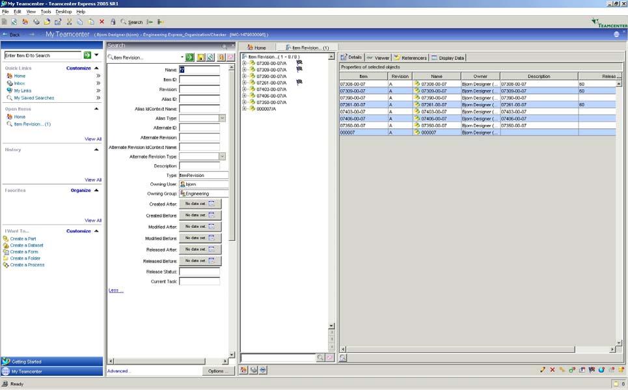
Task: Close the Search panel
Action: (233, 46)
